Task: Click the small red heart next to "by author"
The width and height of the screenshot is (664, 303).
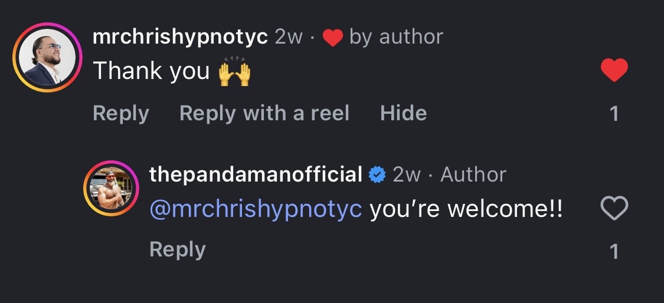Action: pos(333,38)
